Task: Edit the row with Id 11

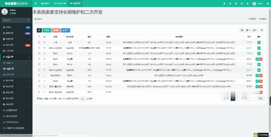Action: tap(259, 43)
